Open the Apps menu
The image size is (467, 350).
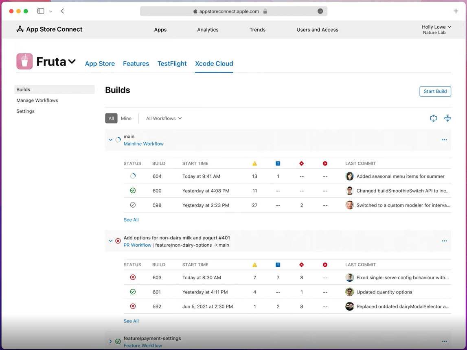click(x=160, y=30)
